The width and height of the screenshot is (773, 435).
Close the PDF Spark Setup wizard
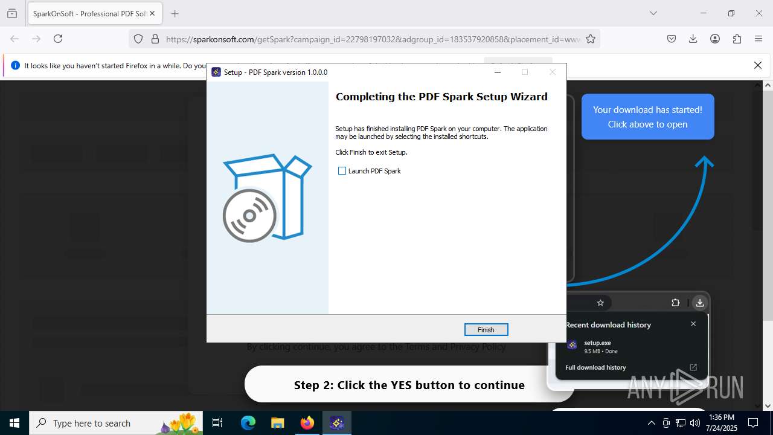pos(552,72)
